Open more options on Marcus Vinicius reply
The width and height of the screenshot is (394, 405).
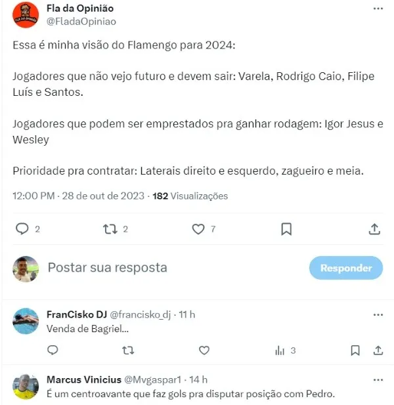[x=378, y=380]
